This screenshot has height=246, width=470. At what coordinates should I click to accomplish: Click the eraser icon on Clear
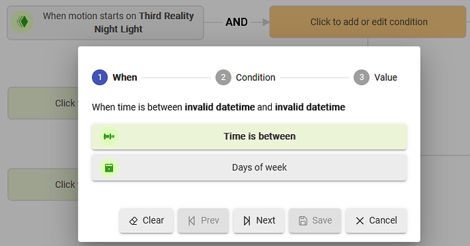point(133,221)
